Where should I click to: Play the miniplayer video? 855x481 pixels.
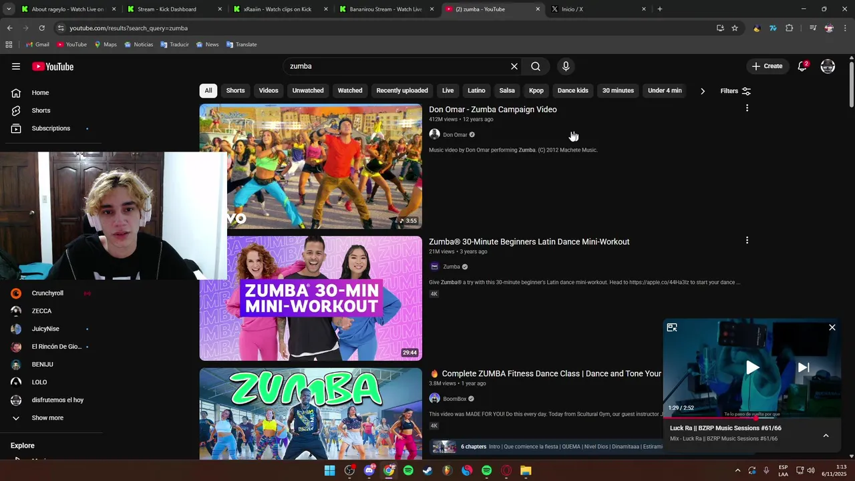tap(752, 367)
